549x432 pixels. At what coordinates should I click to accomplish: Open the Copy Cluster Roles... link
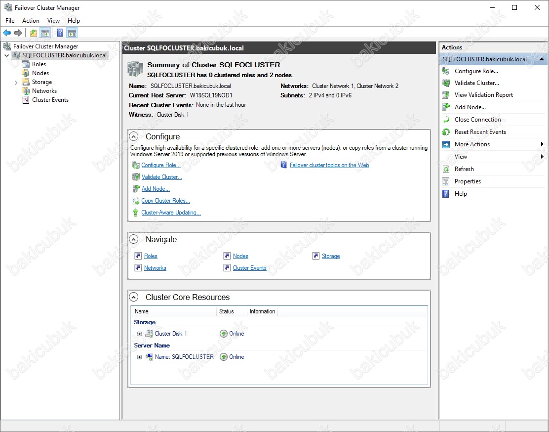coord(165,201)
